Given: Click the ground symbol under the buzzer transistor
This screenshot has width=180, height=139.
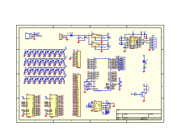Looking at the screenshot, I should [x=144, y=101].
